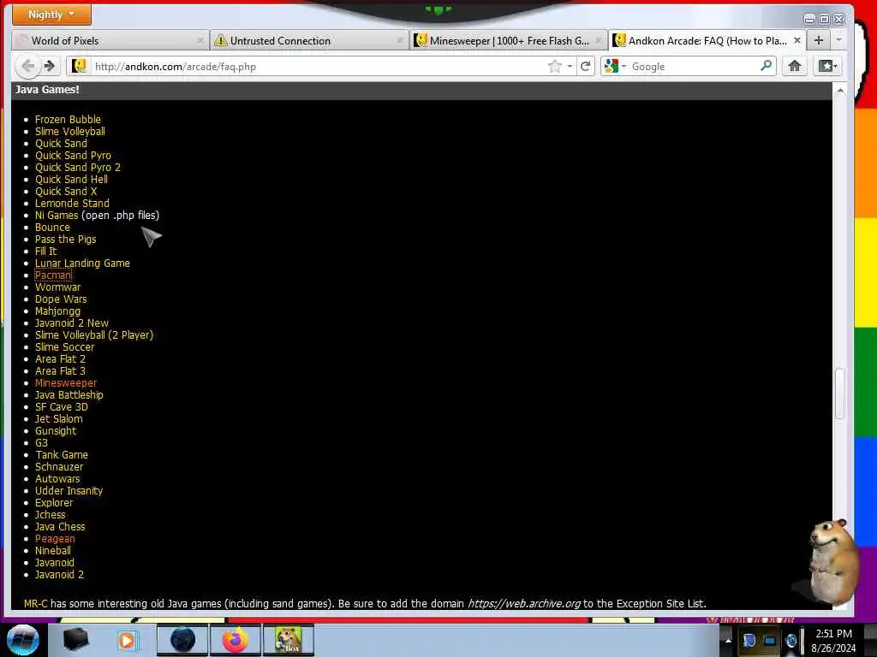The image size is (877, 657).
Task: Open the Nineball link
Action: [x=52, y=550]
